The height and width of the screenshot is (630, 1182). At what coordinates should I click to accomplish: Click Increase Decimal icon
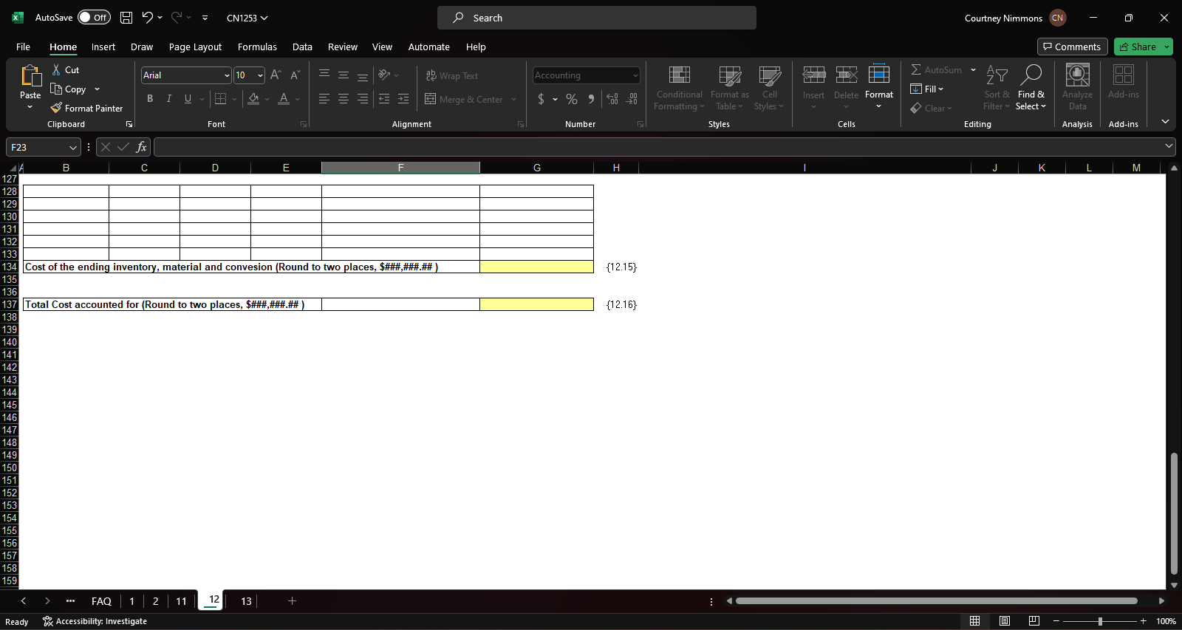click(x=612, y=99)
